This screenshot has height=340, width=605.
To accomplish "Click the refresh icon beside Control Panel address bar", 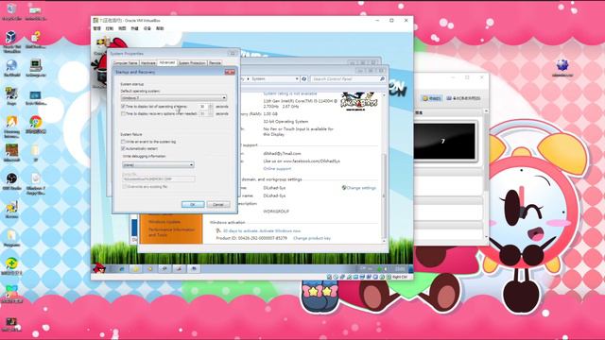I will point(304,78).
